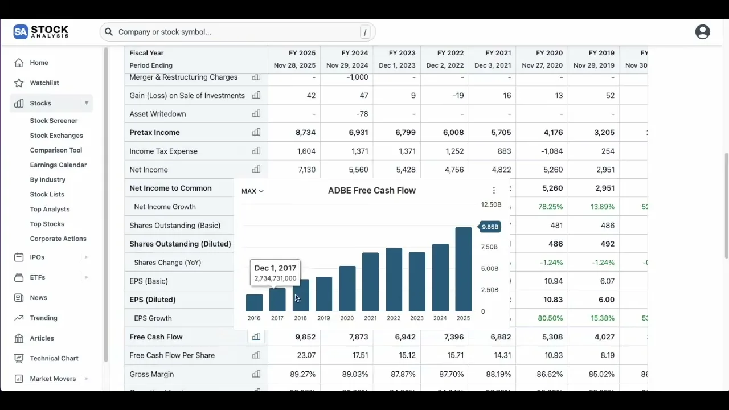
Task: Click the 2025 bar in the chart
Action: (464, 269)
